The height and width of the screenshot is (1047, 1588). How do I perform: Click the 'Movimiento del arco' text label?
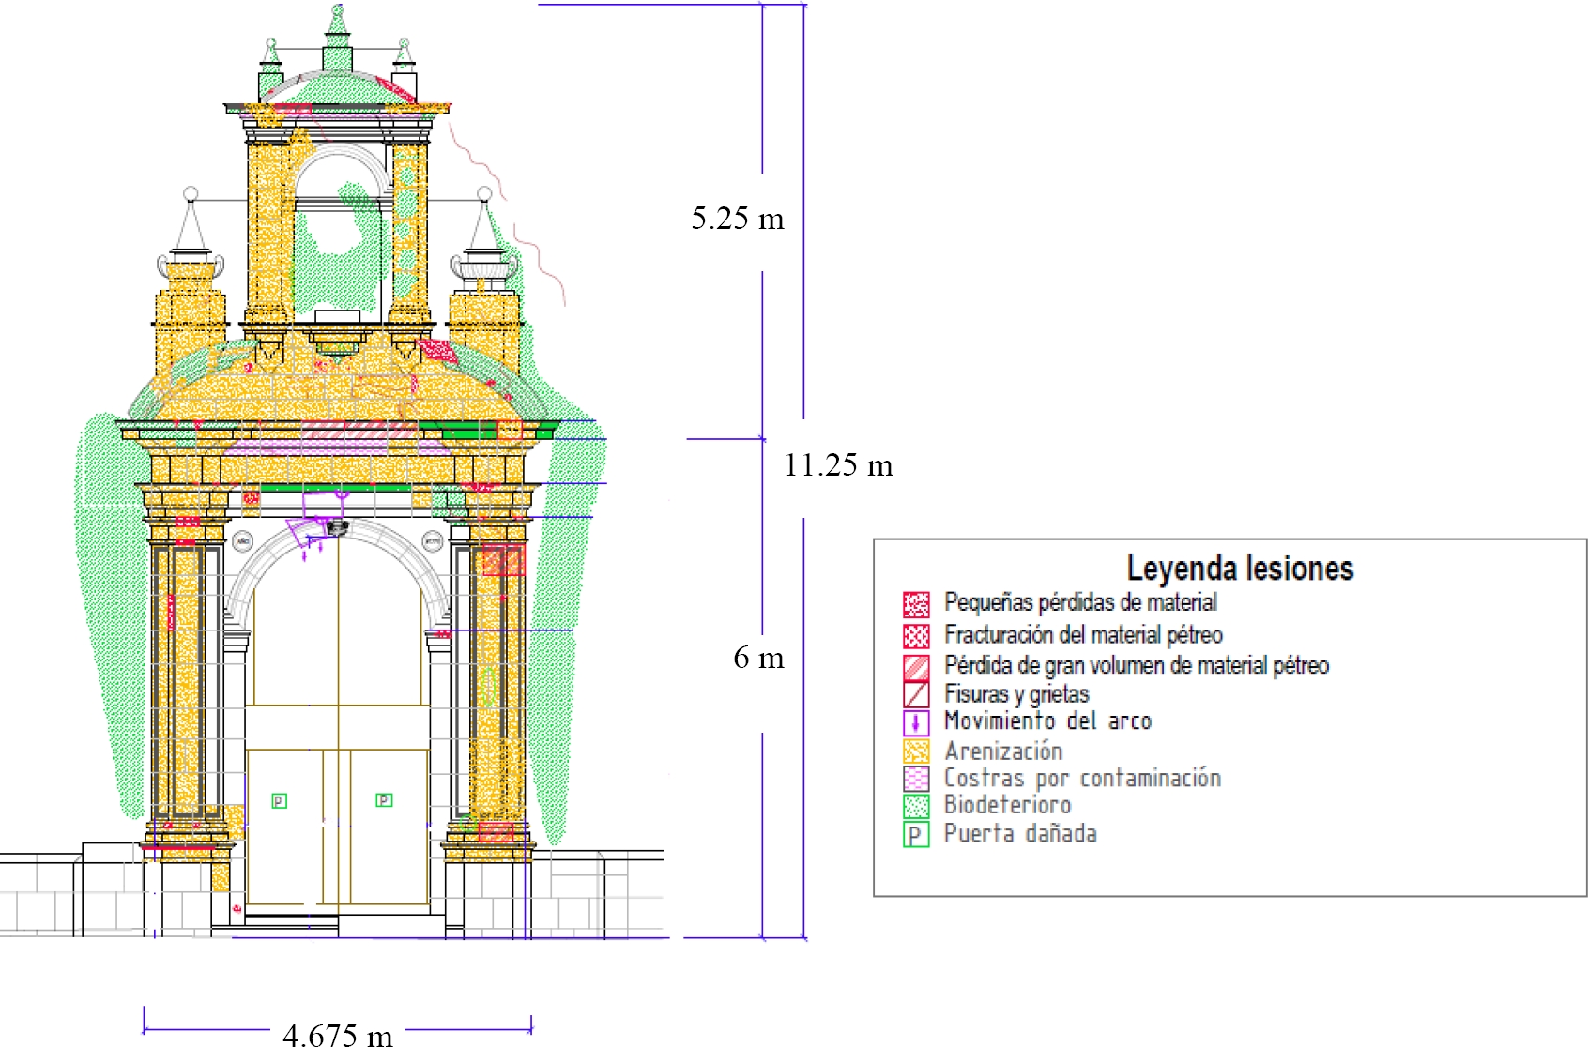click(1047, 721)
